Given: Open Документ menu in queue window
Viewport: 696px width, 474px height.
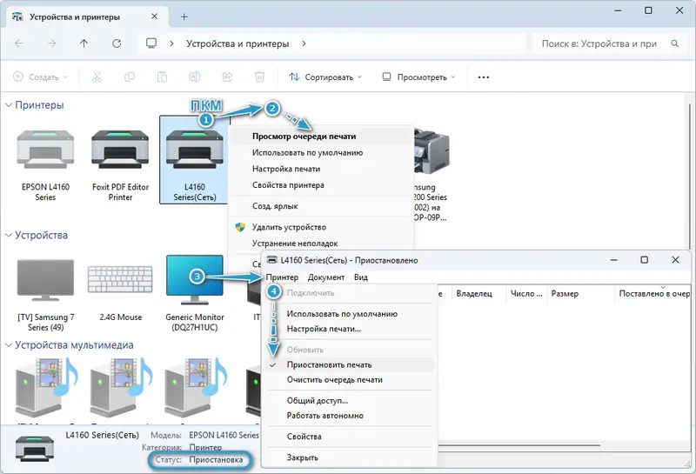Looking at the screenshot, I should pos(325,277).
